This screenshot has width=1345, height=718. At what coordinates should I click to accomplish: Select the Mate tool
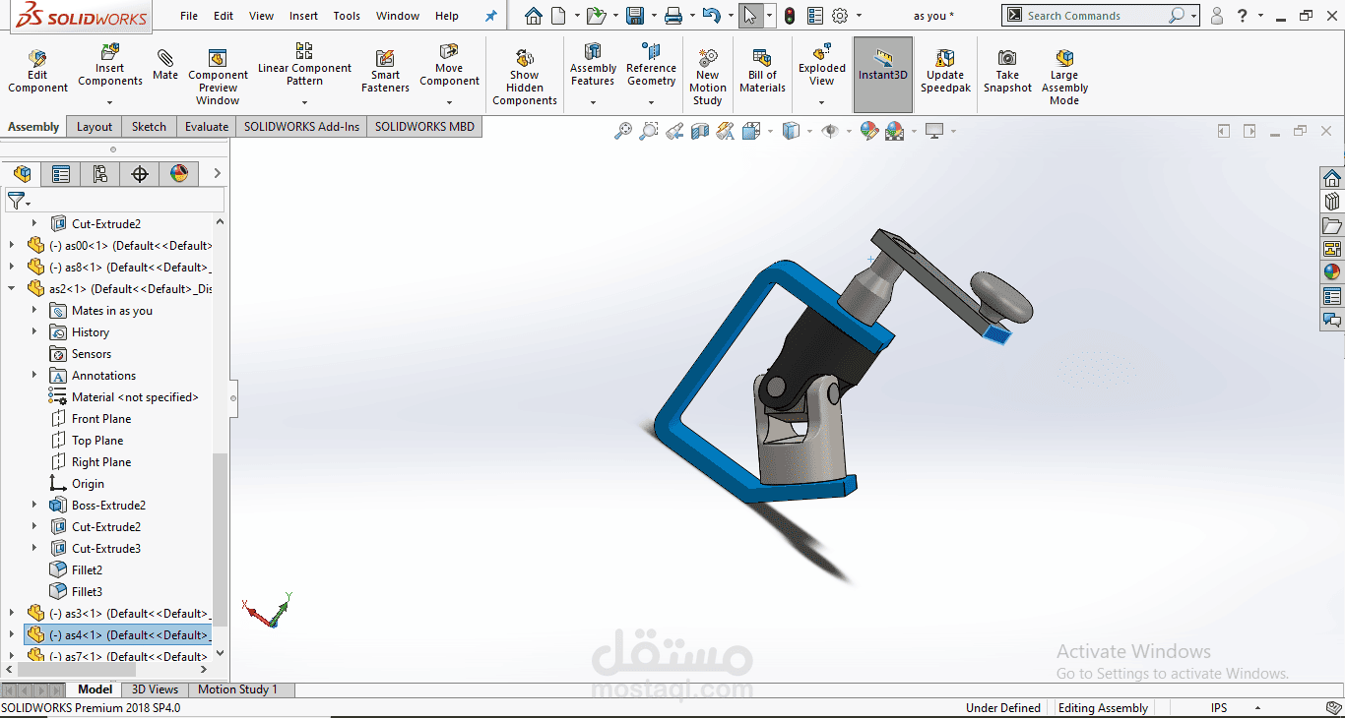pyautogui.click(x=165, y=65)
